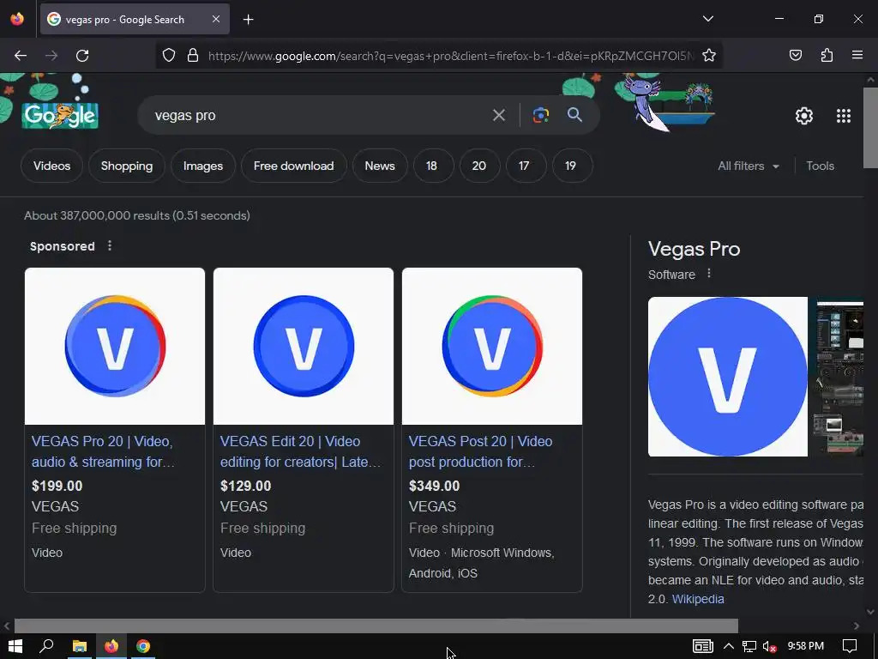Click the $199.00 price text
Image resolution: width=878 pixels, height=659 pixels.
(57, 486)
